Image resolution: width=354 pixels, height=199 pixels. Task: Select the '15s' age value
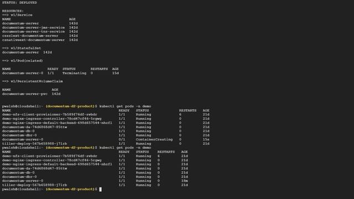tap(206, 139)
